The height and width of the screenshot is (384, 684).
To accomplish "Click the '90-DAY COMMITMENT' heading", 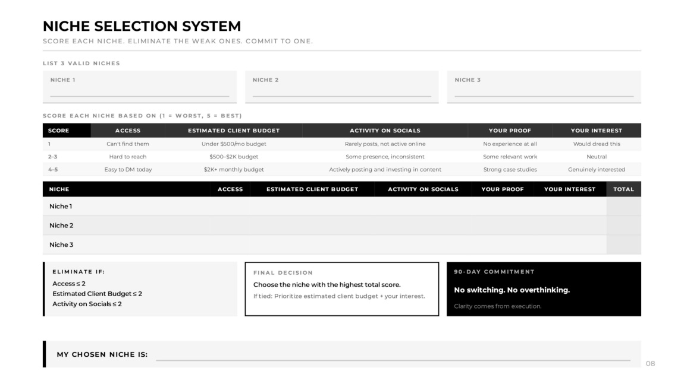I will coord(494,272).
